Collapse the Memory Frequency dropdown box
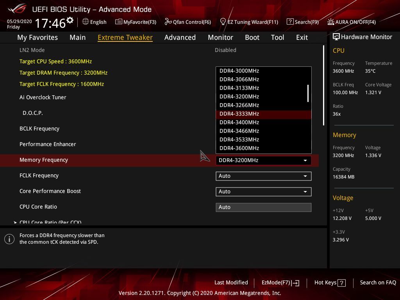 tap(264, 161)
